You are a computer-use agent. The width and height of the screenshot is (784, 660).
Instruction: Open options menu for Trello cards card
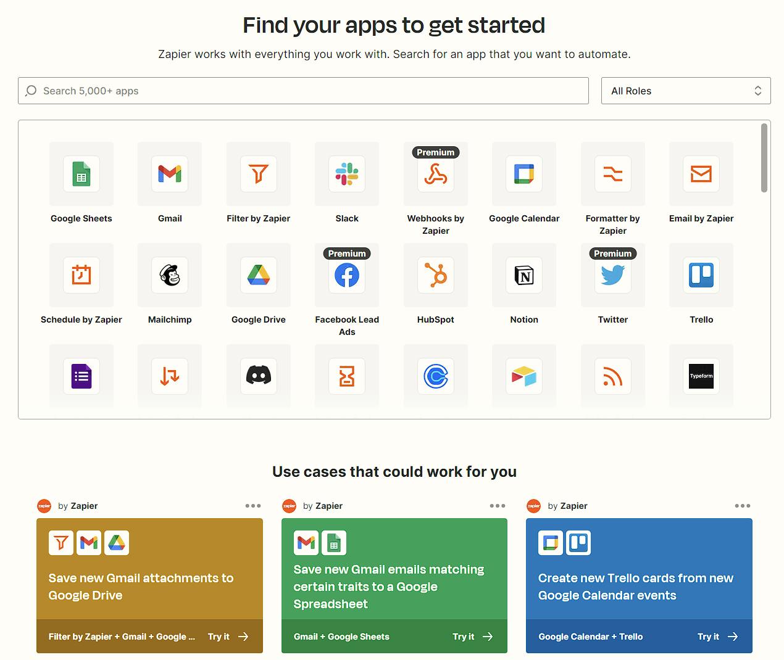743,506
